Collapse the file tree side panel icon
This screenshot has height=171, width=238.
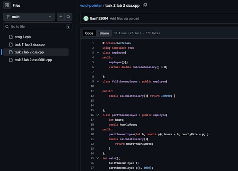(7, 5)
